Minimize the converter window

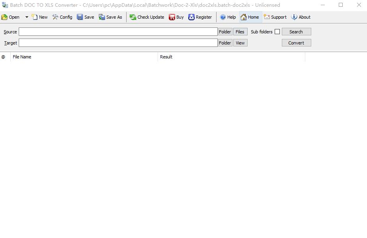click(x=323, y=5)
